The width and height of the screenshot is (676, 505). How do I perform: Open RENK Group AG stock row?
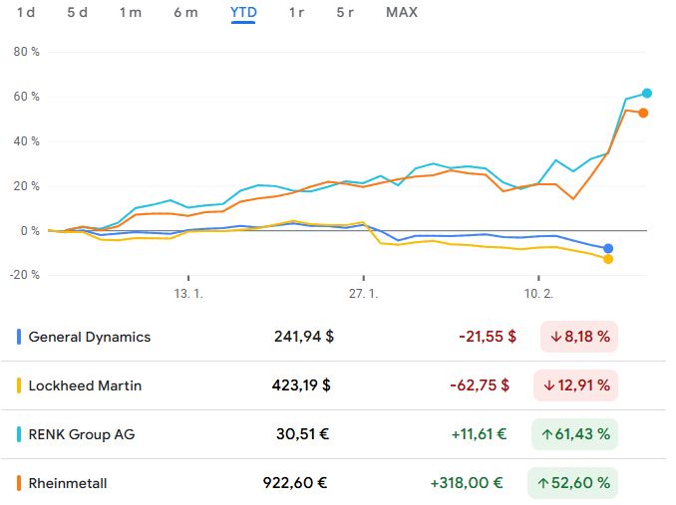click(334, 434)
